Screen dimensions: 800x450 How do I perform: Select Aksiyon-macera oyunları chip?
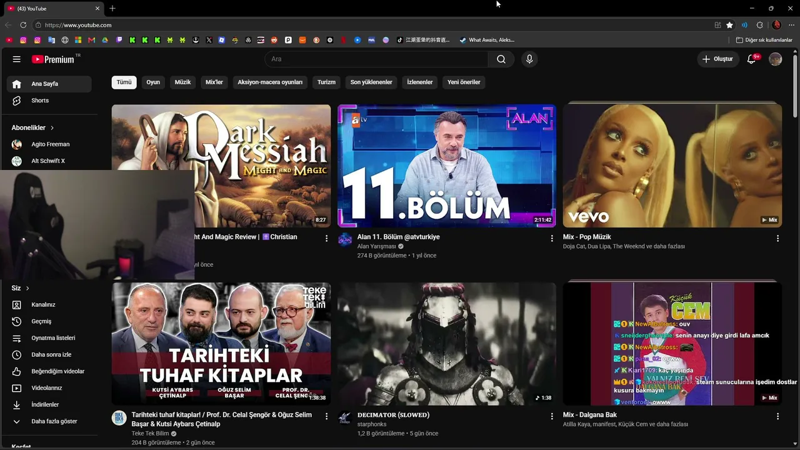(270, 82)
